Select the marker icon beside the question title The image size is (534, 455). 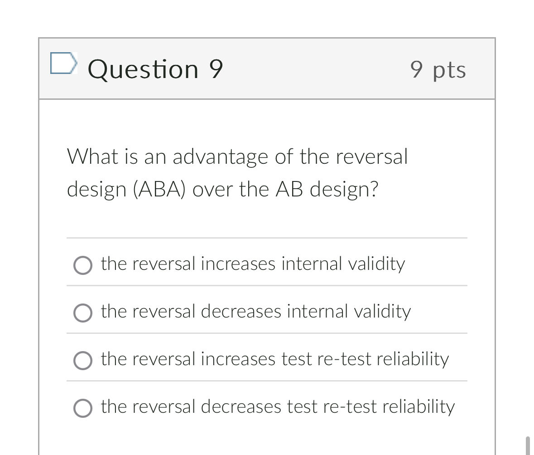click(x=64, y=64)
